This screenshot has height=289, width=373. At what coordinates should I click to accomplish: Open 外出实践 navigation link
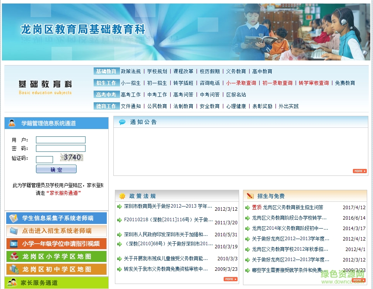(x=289, y=106)
